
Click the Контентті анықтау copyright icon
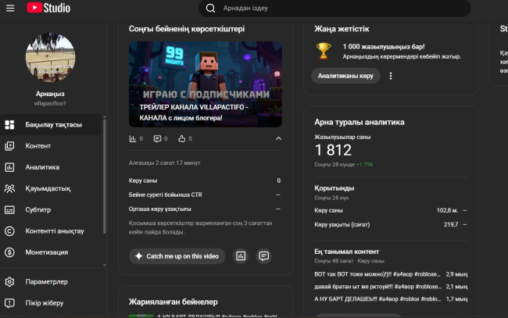pyautogui.click(x=9, y=231)
